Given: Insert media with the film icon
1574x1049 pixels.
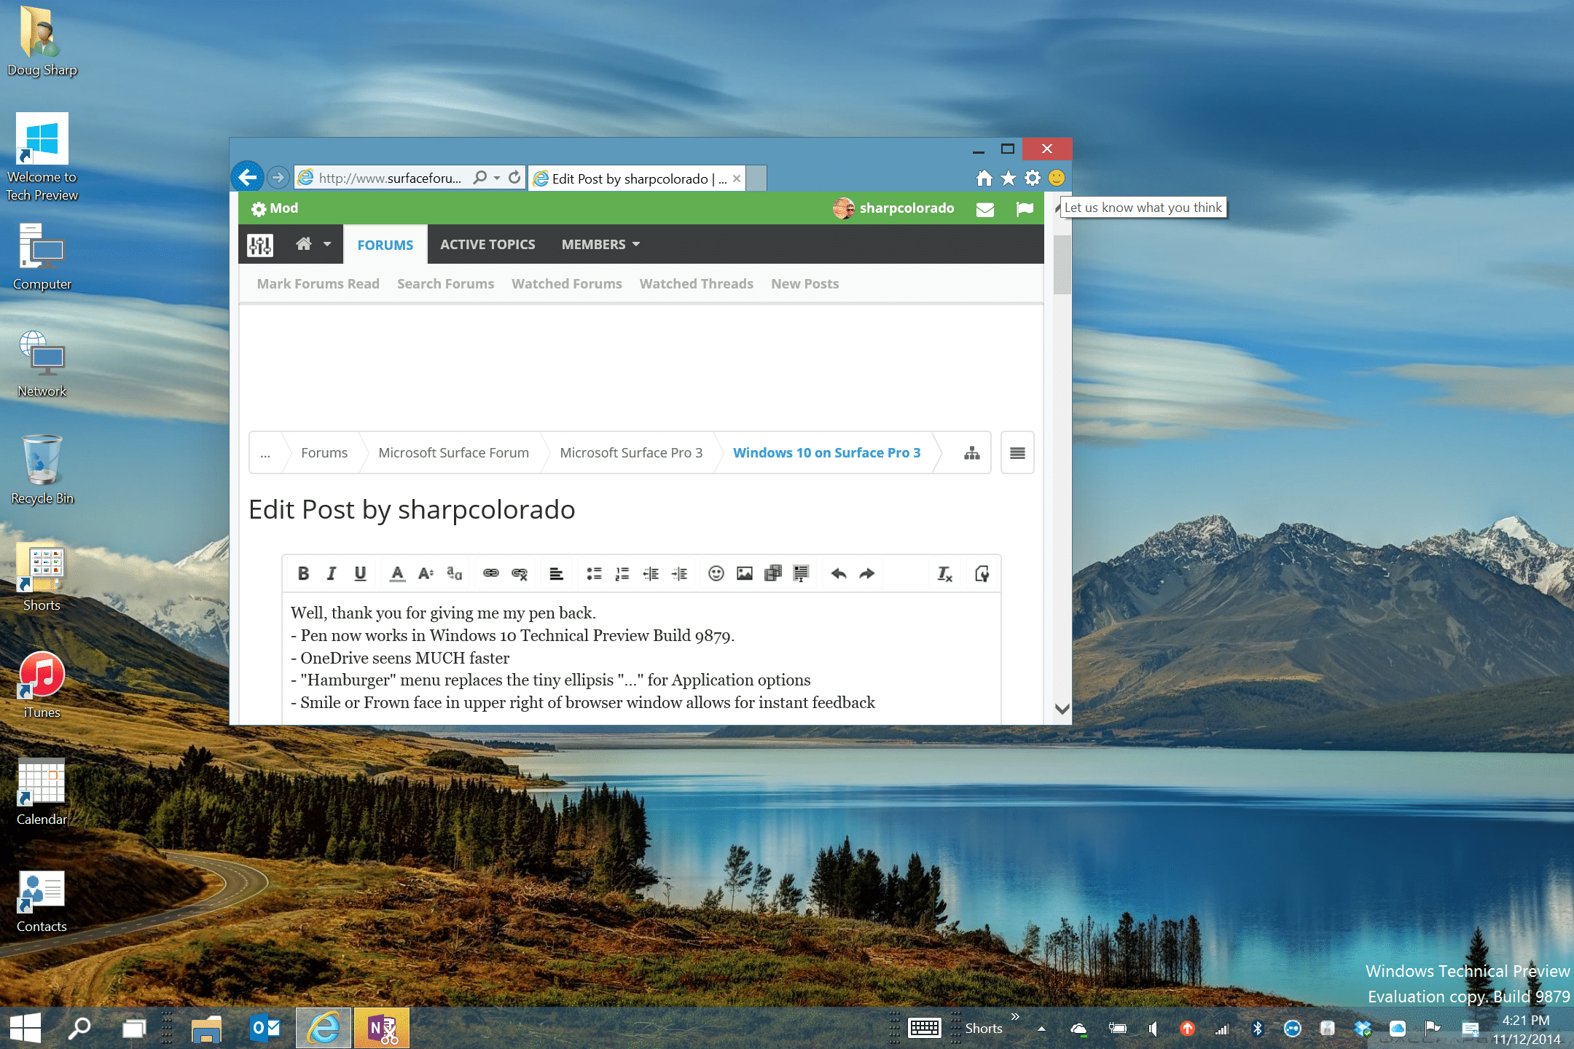Looking at the screenshot, I should coord(773,574).
